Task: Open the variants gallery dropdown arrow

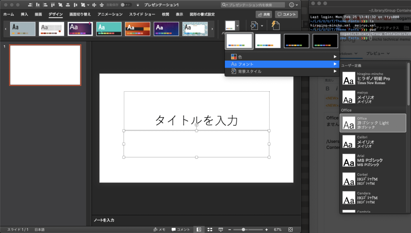Action: [237, 26]
